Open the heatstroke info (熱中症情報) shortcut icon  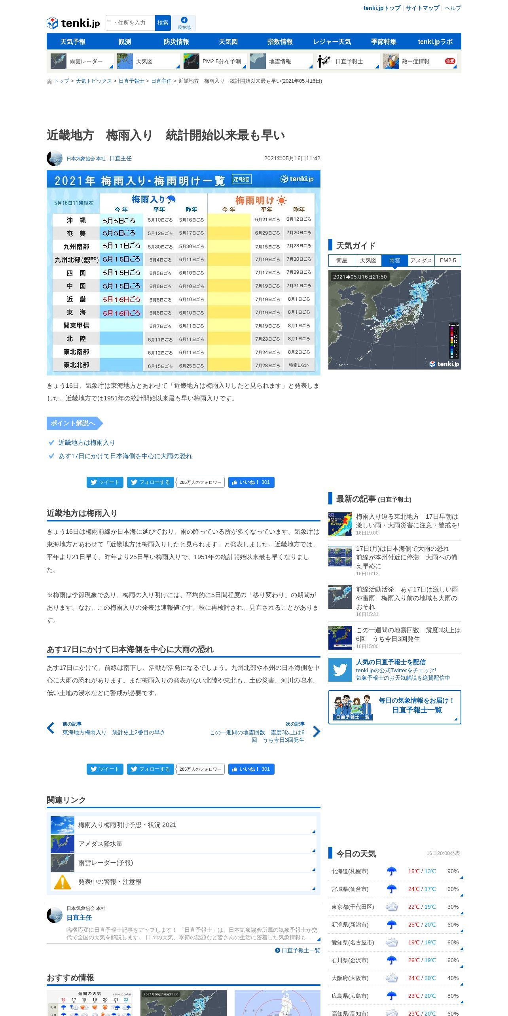391,61
